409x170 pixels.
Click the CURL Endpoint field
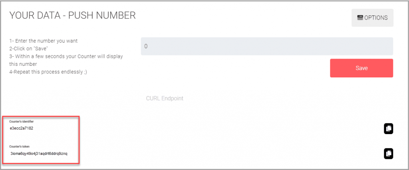tap(165, 98)
